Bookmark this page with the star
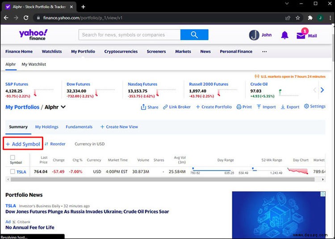Viewport: 335px width, 239px height. click(298, 18)
